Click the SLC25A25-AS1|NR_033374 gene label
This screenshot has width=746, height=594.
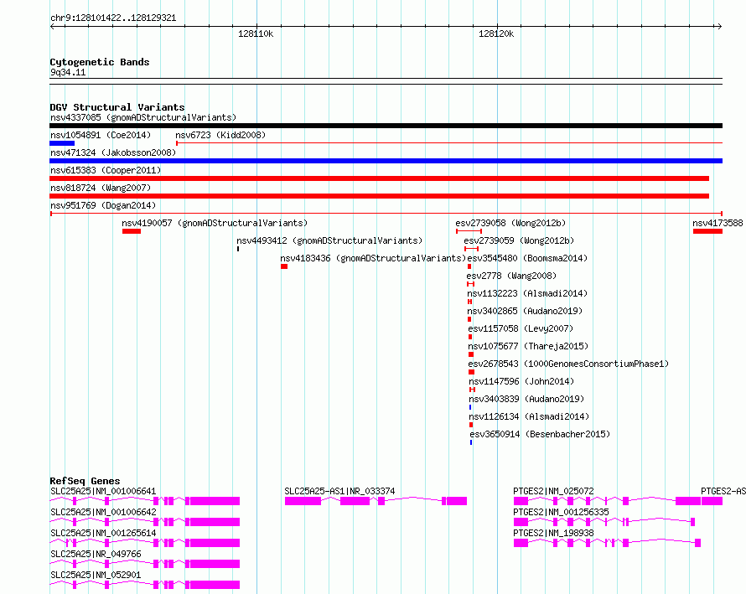click(x=339, y=491)
